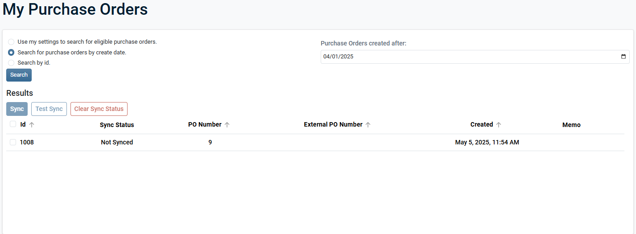Open the calendar picker icon in date field
The image size is (636, 234).
coord(624,57)
